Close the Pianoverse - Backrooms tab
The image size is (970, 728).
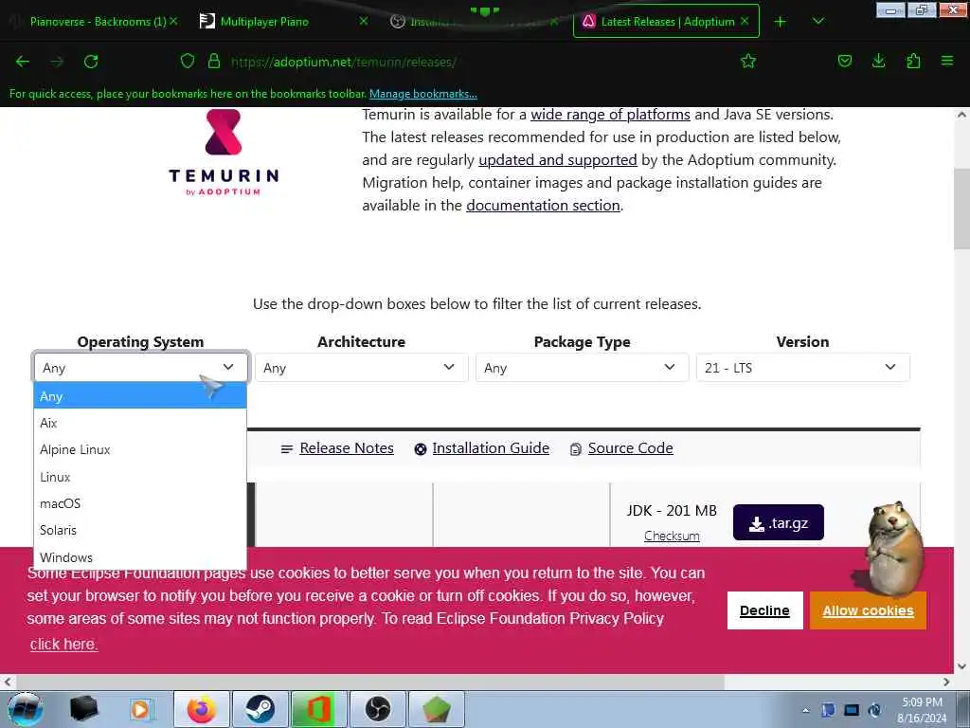click(x=174, y=21)
